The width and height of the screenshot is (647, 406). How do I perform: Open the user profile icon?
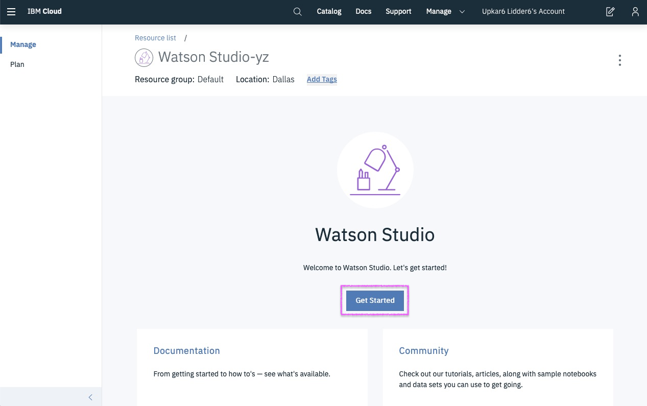click(x=635, y=11)
